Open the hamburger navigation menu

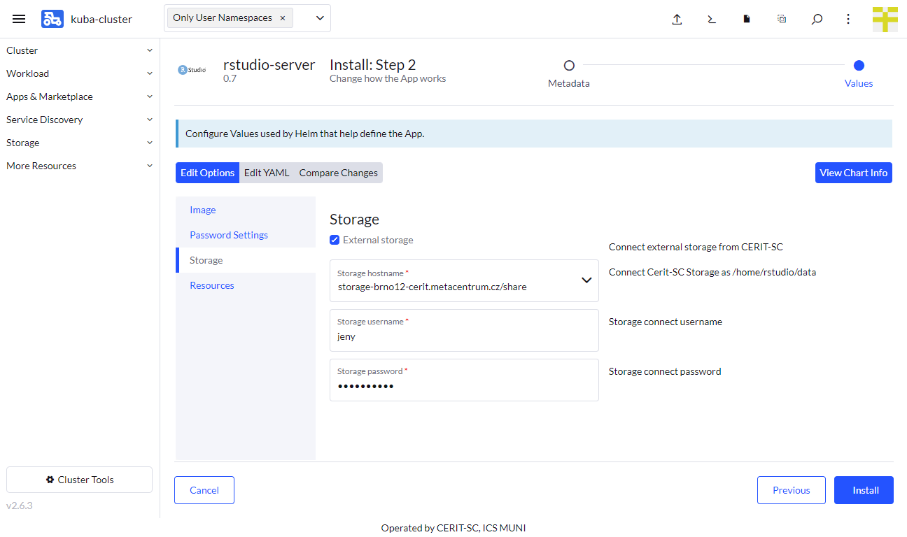[x=19, y=19]
